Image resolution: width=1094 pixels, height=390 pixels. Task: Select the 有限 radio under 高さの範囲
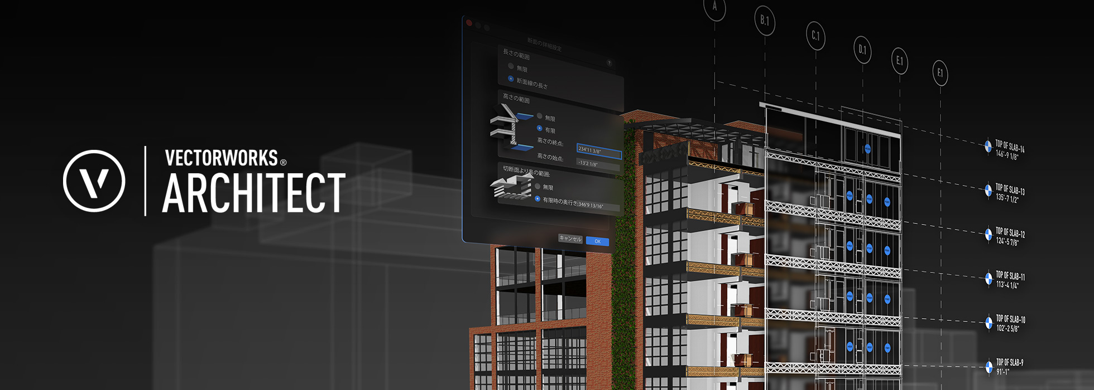point(539,129)
